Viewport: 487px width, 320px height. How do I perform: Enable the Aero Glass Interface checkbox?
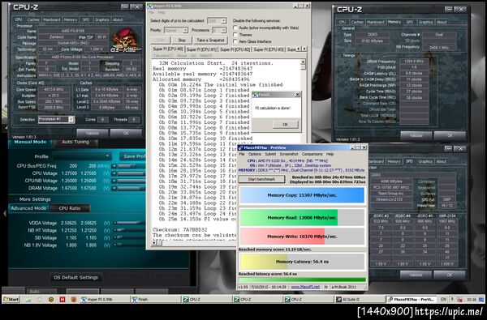(x=235, y=41)
